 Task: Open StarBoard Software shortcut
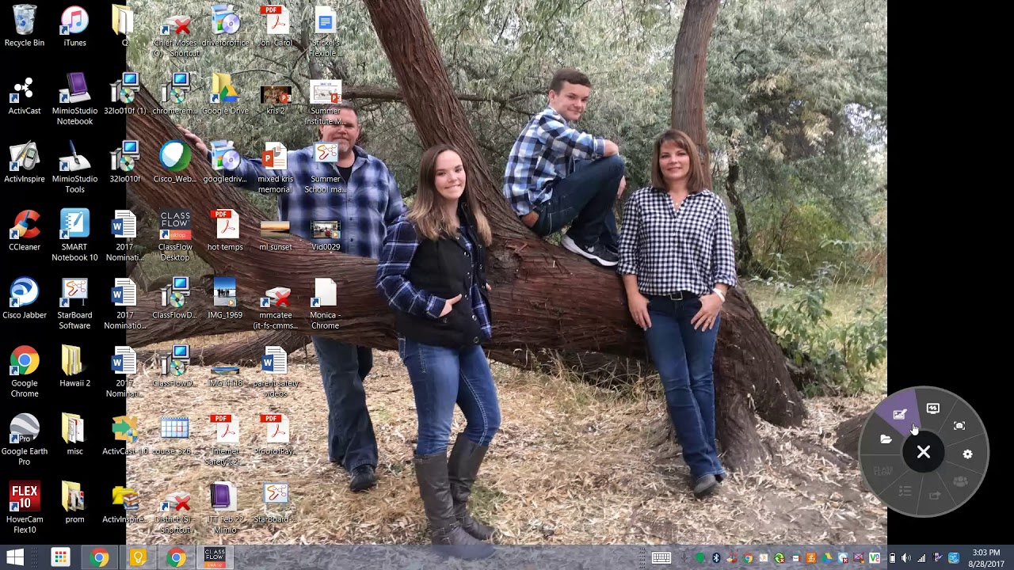pyautogui.click(x=74, y=303)
